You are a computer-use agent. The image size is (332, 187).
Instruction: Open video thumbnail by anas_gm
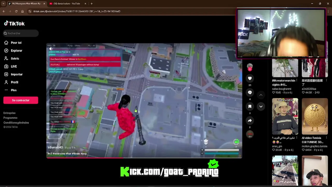click(285, 116)
